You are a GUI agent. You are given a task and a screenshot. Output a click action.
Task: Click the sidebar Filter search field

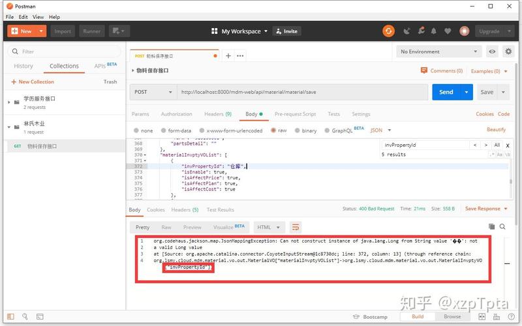tap(64, 52)
